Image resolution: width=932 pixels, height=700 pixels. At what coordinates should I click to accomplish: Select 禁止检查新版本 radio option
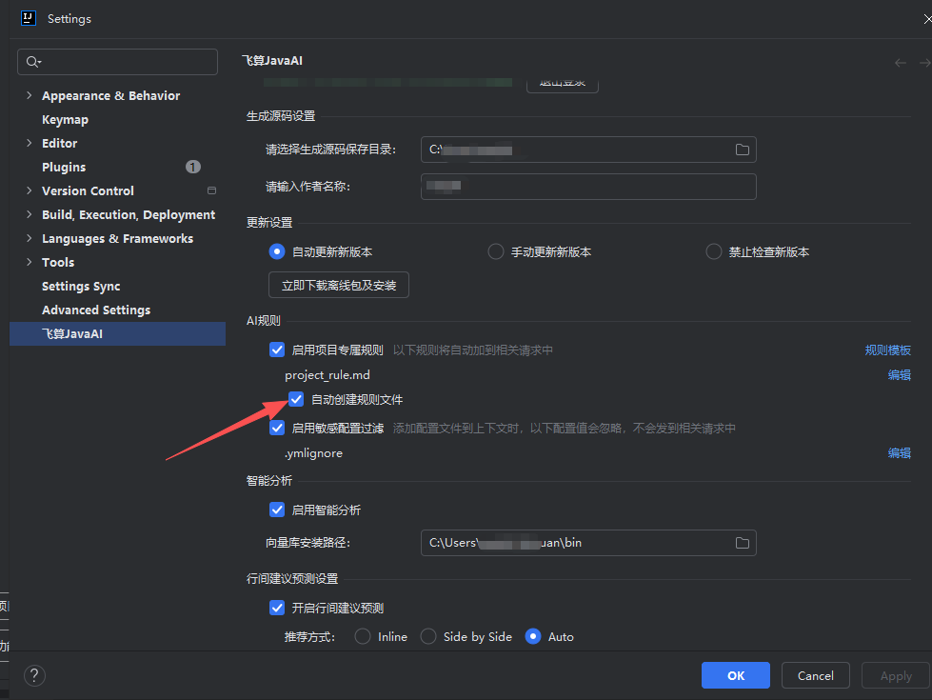(x=713, y=252)
